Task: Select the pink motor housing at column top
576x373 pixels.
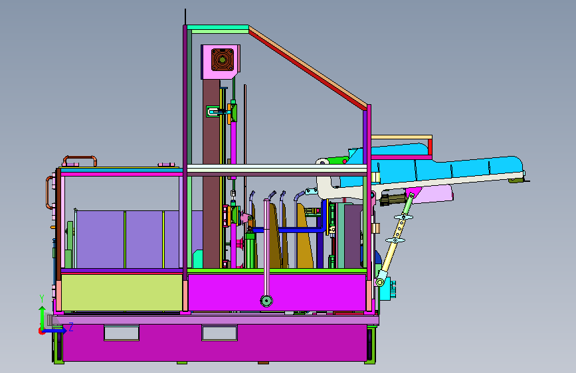Action: [x=220, y=62]
